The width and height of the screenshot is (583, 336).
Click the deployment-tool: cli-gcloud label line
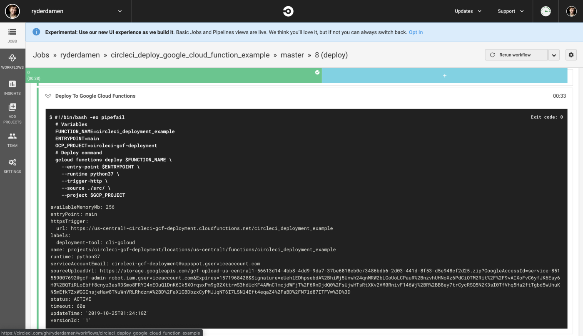click(x=96, y=242)
